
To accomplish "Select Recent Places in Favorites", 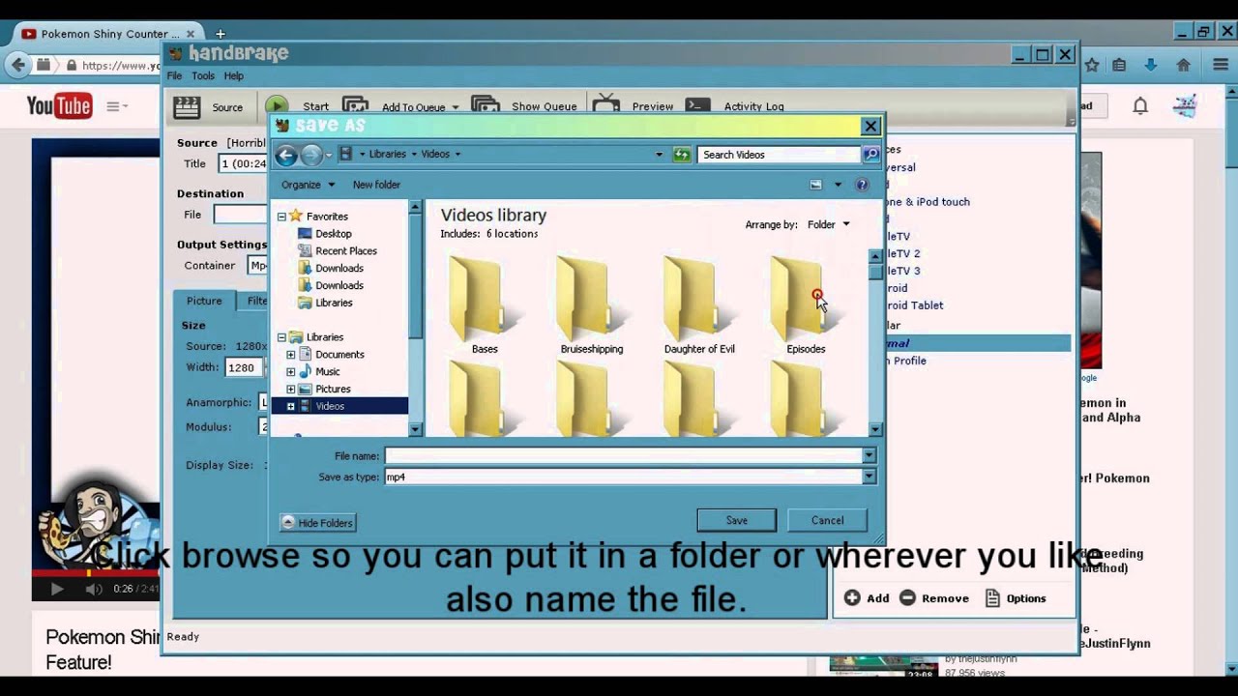I will coord(345,251).
